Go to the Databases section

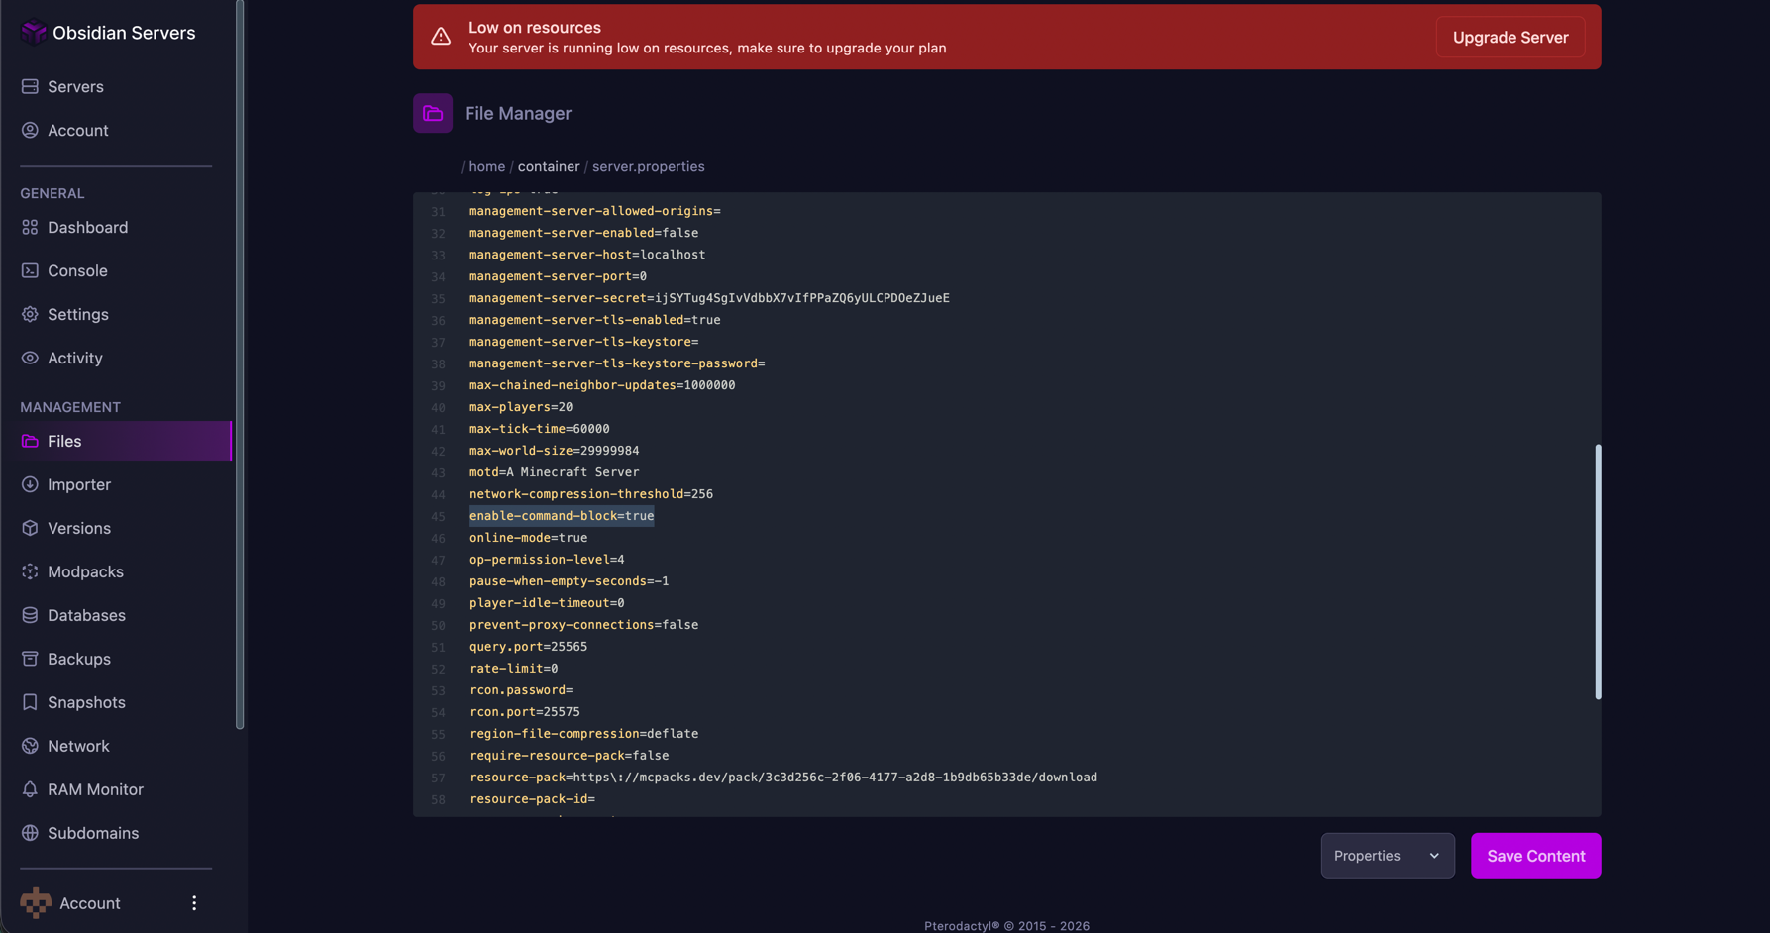point(86,615)
